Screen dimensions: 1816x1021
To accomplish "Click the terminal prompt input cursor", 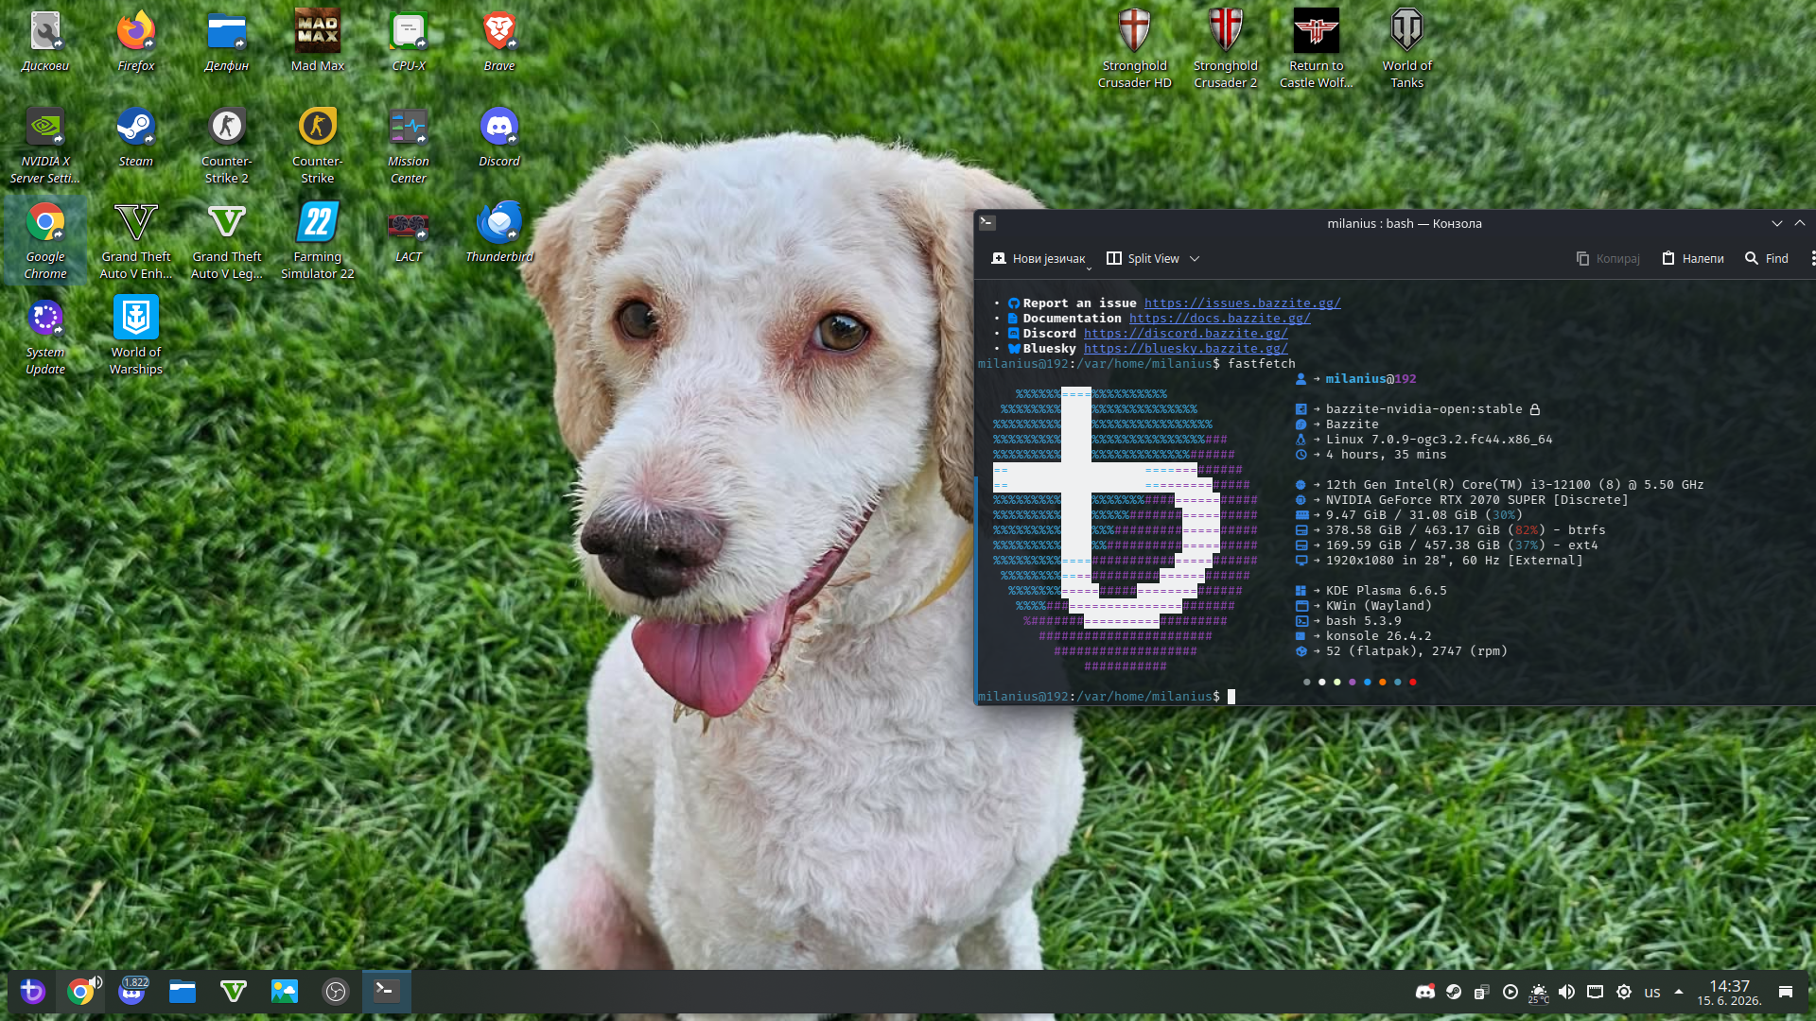I will 1231,697.
